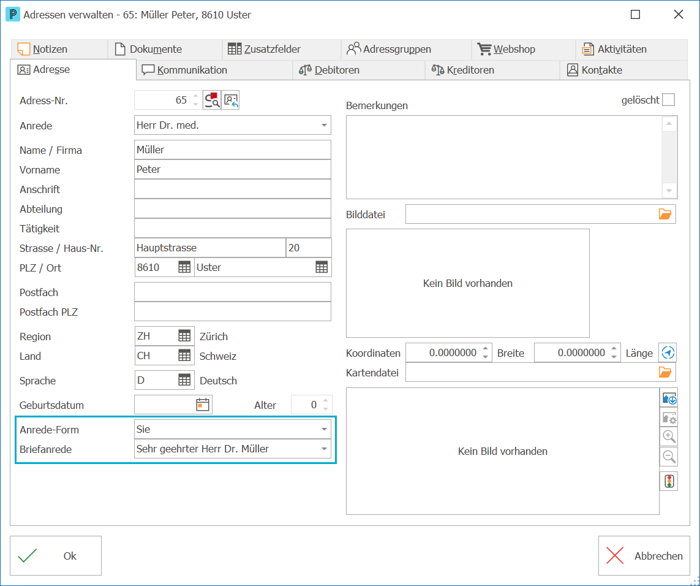Click the map download icon
700x586 pixels.
pos(669,398)
